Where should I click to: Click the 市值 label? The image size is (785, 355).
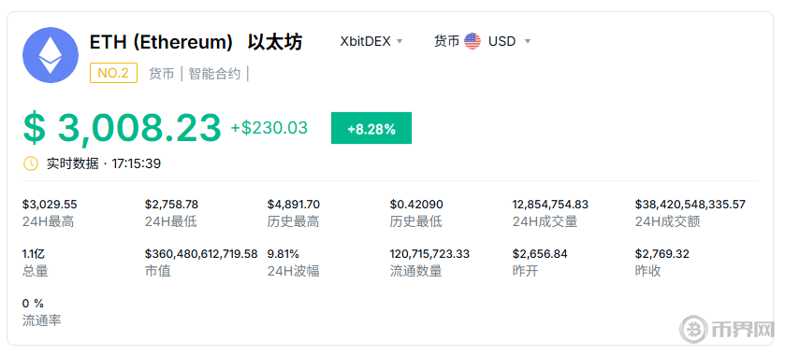pos(158,271)
